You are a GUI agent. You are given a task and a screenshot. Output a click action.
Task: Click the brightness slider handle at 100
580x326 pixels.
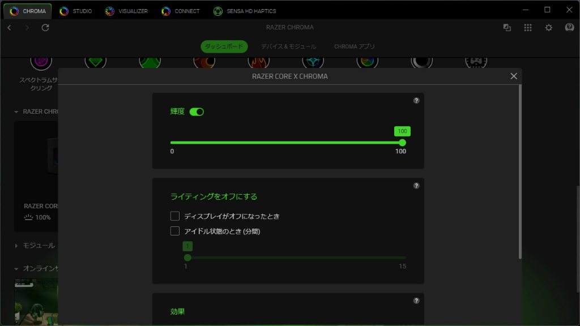point(403,143)
